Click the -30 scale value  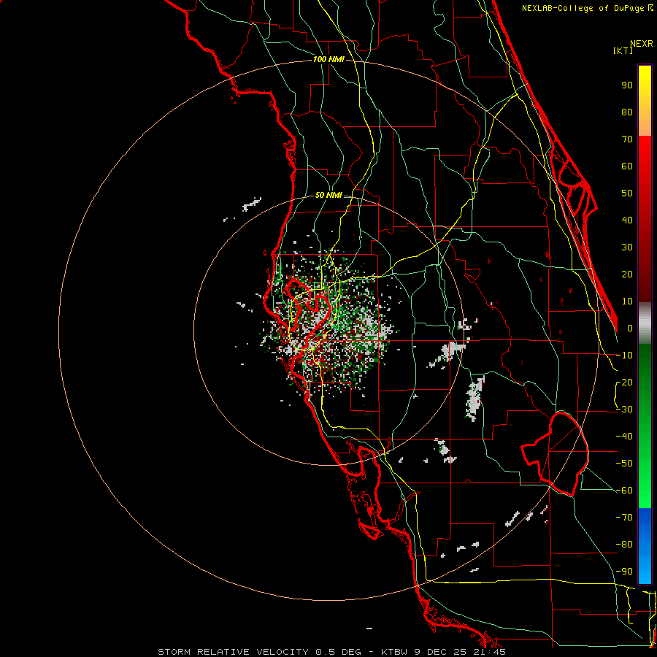tap(624, 410)
